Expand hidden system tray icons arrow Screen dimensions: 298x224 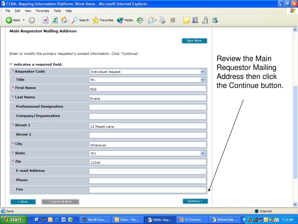point(244,220)
